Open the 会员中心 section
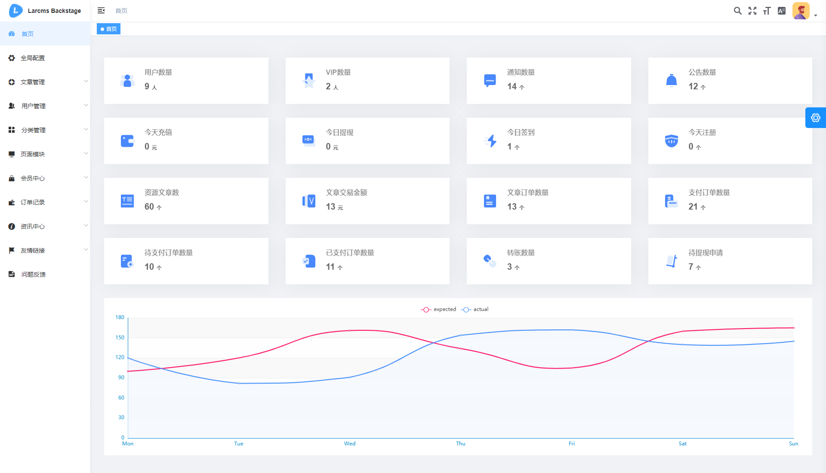826x473 pixels. tap(33, 178)
